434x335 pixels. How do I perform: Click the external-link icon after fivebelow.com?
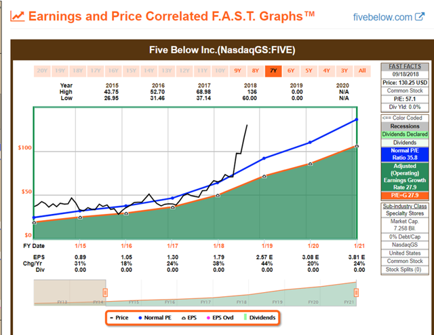(420, 16)
